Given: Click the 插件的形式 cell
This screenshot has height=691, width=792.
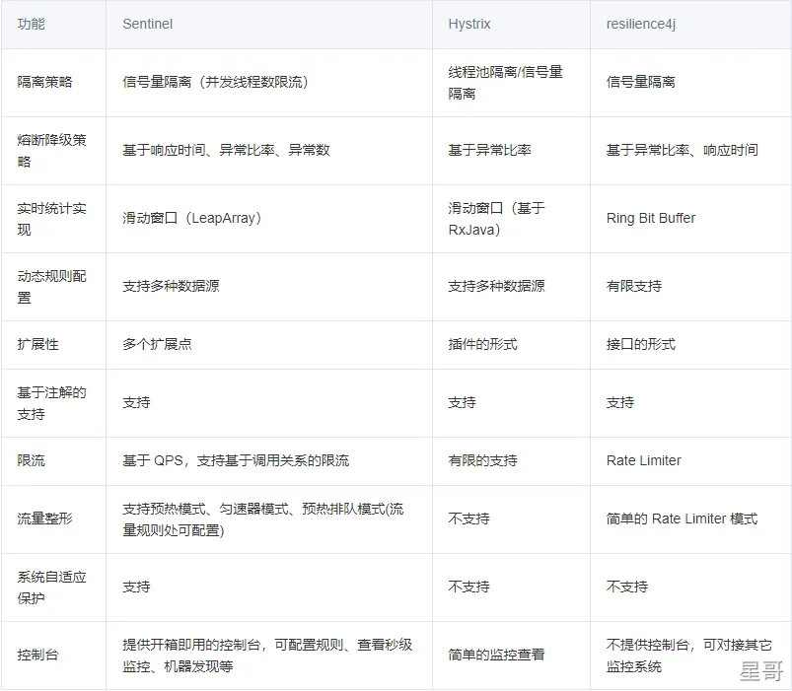Looking at the screenshot, I should pos(482,344).
